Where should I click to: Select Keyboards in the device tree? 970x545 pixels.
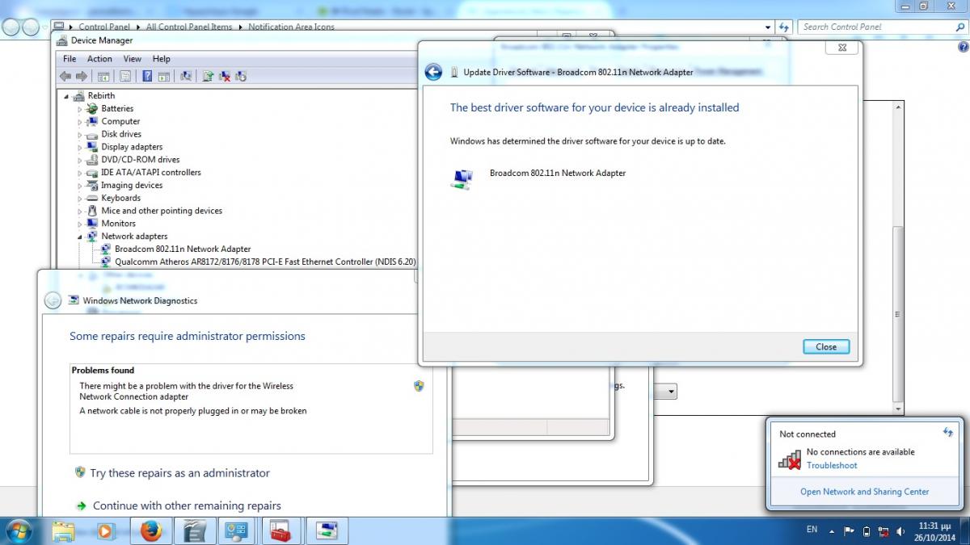(121, 198)
